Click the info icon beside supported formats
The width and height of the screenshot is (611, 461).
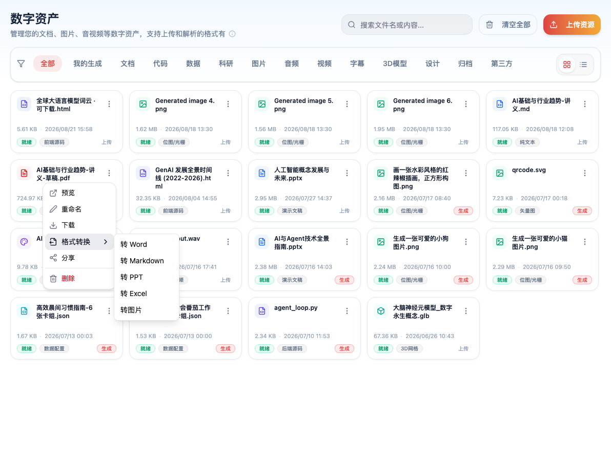click(x=232, y=34)
